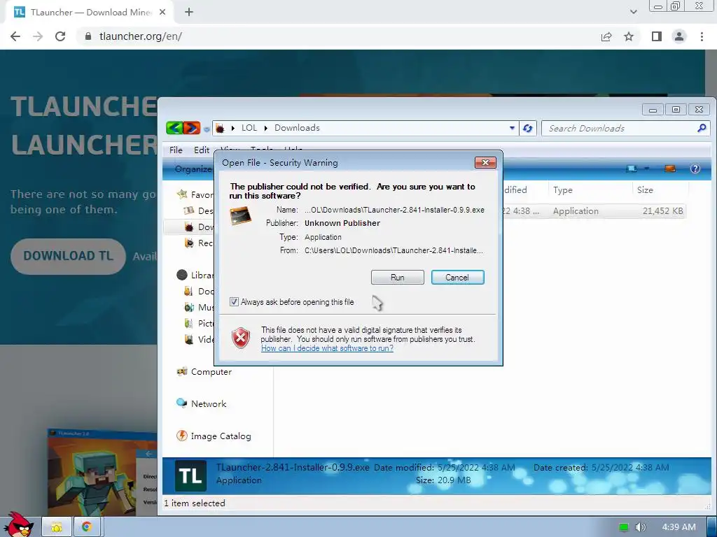The height and width of the screenshot is (537, 717).
Task: Bookmark this page with the star icon
Action: coord(629,36)
